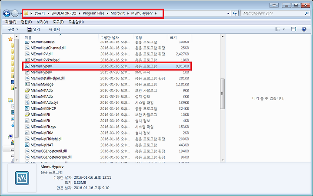This screenshot has height=196, width=313.
Task: Sort by the 이름 column header
Action: coord(61,37)
